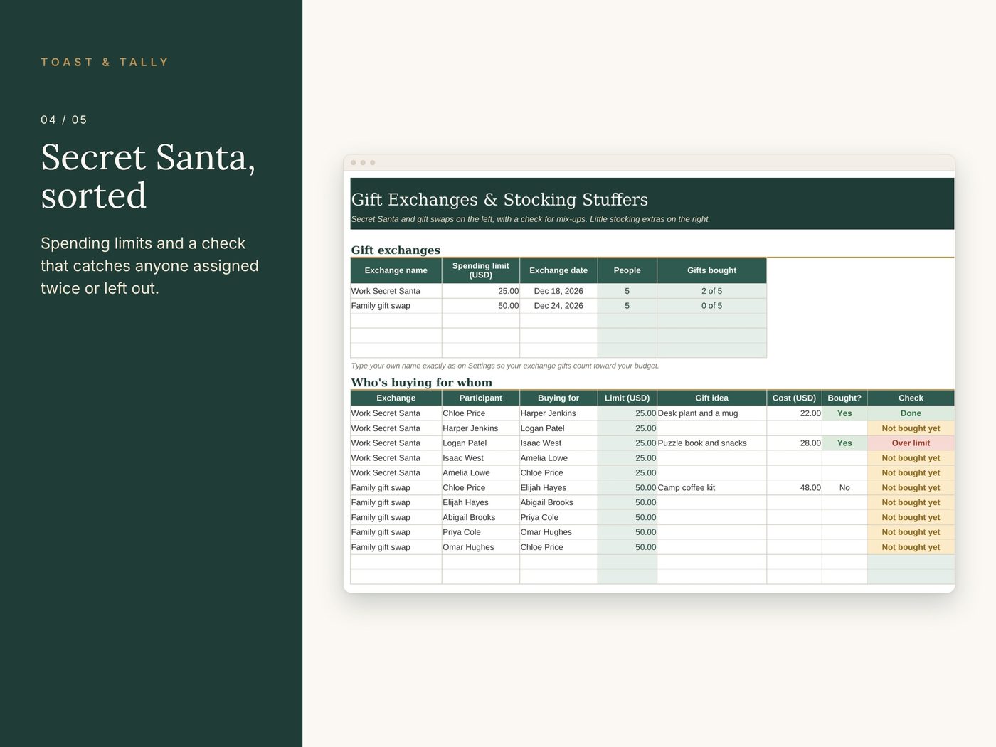Select the "0 of 5" gifts bought cell

[x=711, y=306]
